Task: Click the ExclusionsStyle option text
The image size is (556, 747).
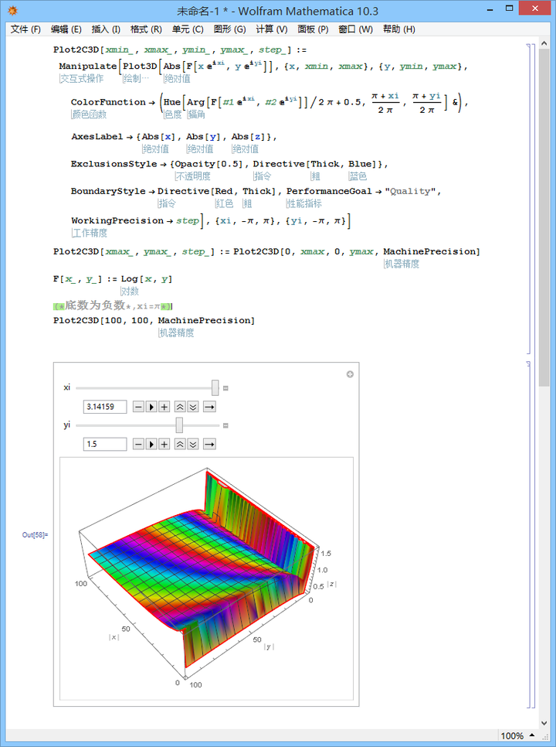Action: coord(114,164)
